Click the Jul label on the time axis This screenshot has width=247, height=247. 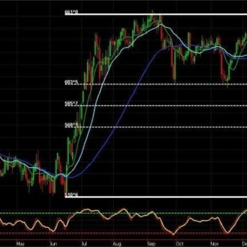84,244
